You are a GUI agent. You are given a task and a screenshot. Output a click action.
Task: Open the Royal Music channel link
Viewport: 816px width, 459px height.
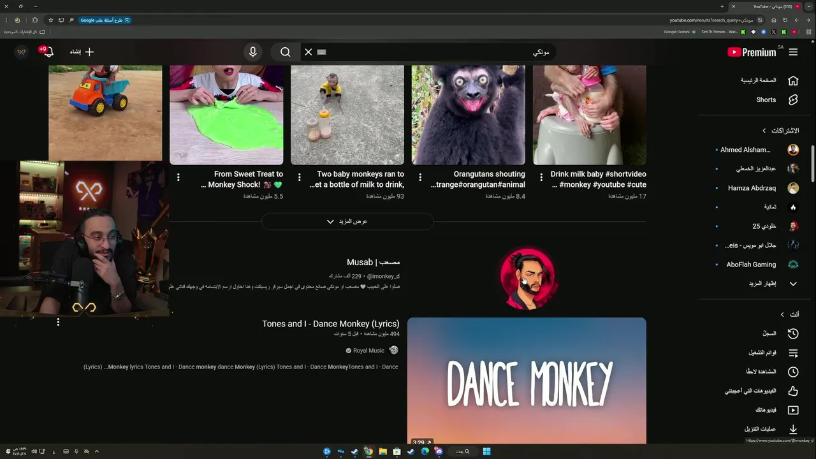[368, 351]
